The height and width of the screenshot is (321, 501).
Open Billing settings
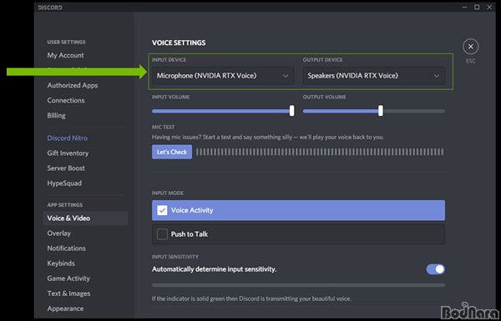click(56, 115)
